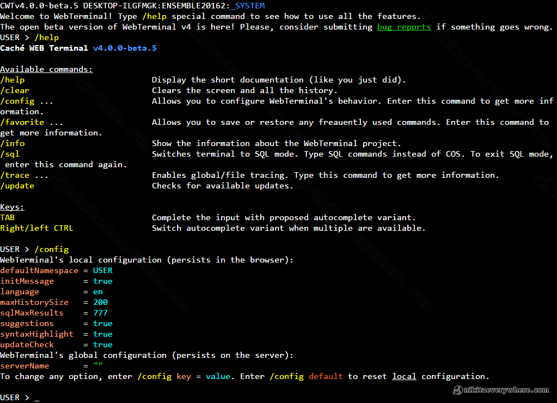
Task: Click the nikitaeverywhere.com watermark logo icon
Action: (458, 390)
